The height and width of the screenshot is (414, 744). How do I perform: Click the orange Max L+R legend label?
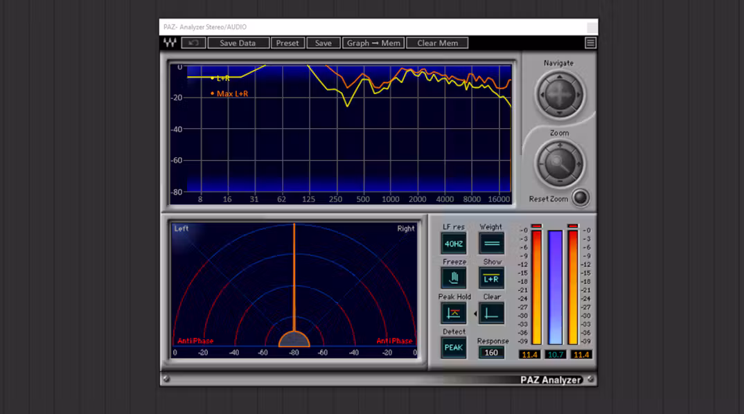(x=233, y=94)
